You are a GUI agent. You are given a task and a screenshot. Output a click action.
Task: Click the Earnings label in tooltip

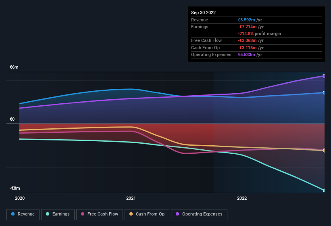point(200,27)
